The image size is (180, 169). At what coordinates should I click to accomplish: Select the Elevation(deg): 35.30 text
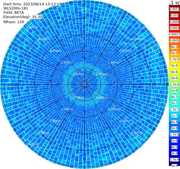(x=23, y=17)
